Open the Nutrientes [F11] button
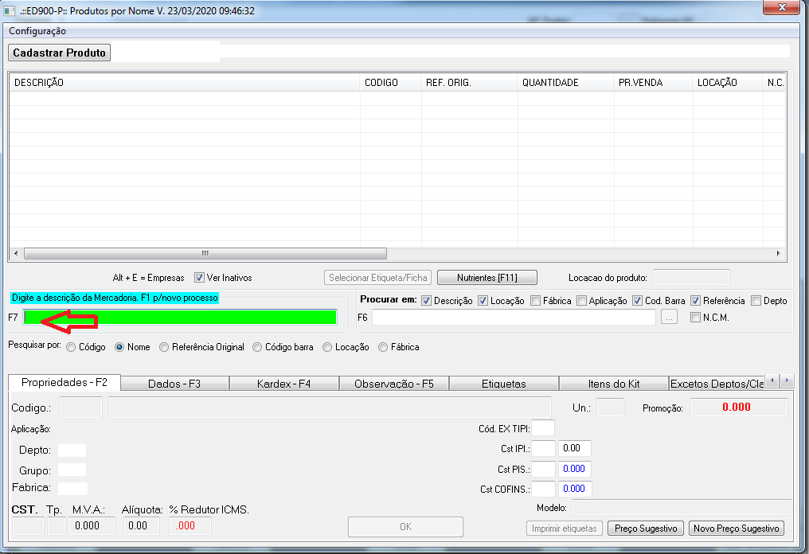Screen dimensions: 809x554 click(x=487, y=278)
